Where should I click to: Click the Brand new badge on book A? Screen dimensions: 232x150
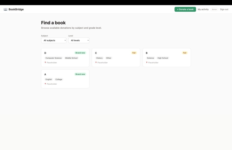point(80,74)
